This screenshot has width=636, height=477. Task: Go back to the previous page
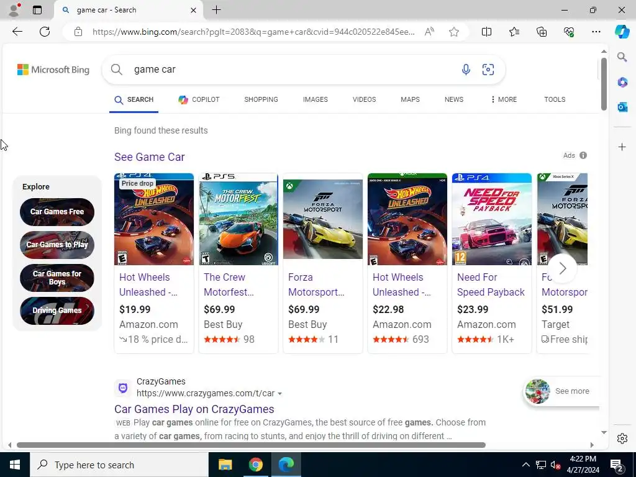click(x=17, y=32)
